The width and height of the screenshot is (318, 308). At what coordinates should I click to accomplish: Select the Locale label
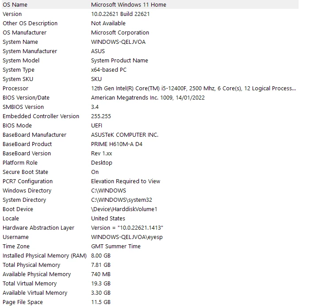click(11, 219)
